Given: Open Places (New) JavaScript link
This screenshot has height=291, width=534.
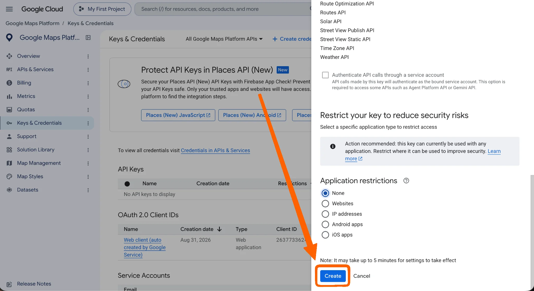Looking at the screenshot, I should tap(178, 115).
